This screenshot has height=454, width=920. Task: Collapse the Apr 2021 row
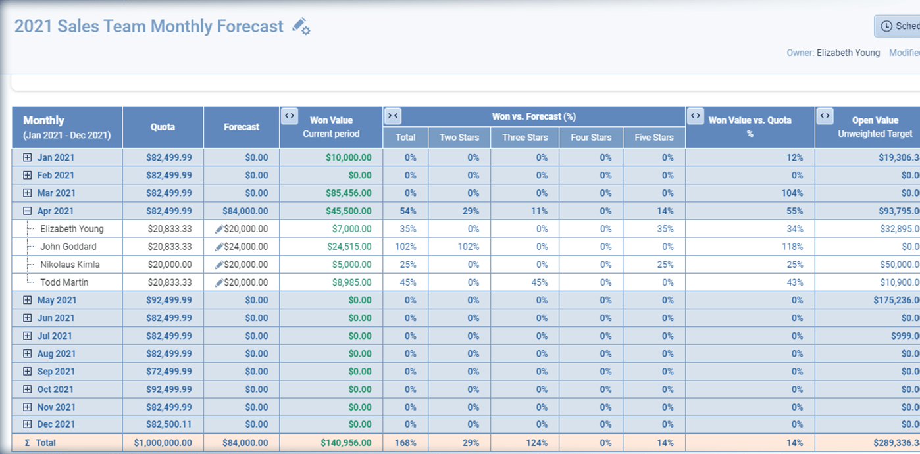(26, 211)
